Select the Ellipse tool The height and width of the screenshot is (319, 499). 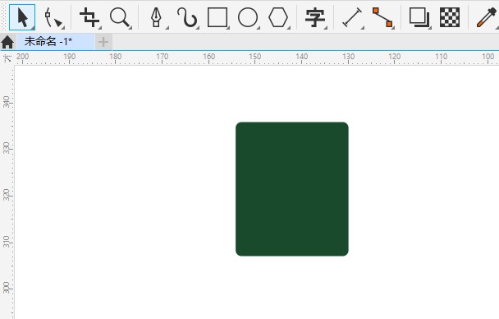tap(248, 17)
